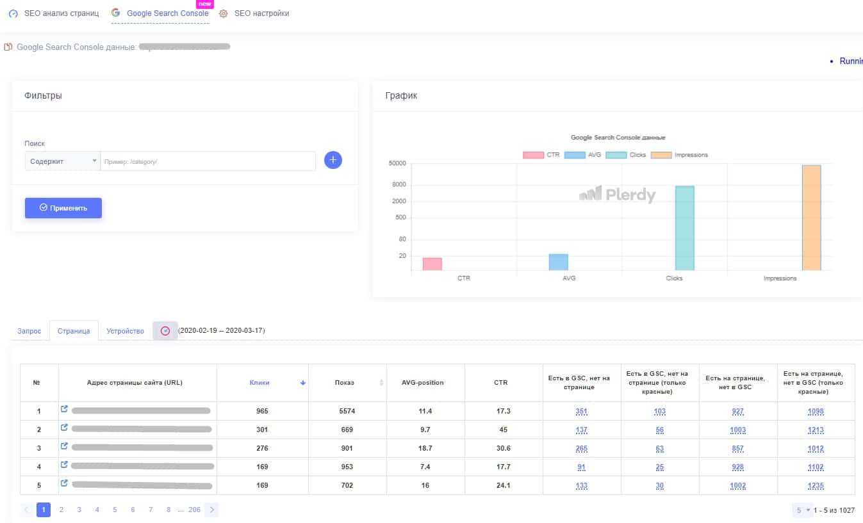Image resolution: width=863 pixels, height=523 pixels.
Task: Apply filters with the Применить button
Action: click(63, 208)
